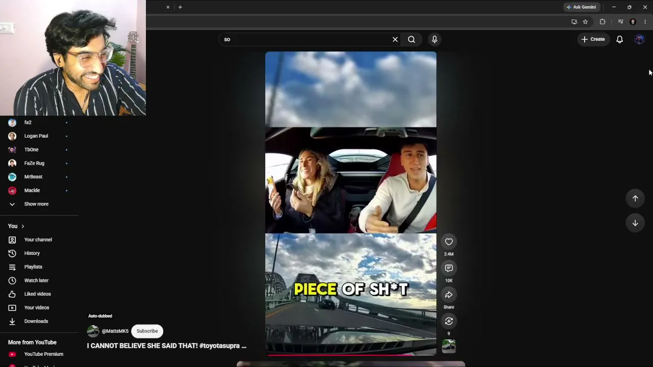Click the Short's red progress bar
653x367 pixels.
pyautogui.click(x=351, y=354)
